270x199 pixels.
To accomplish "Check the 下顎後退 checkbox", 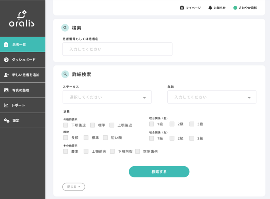I will point(66,125).
